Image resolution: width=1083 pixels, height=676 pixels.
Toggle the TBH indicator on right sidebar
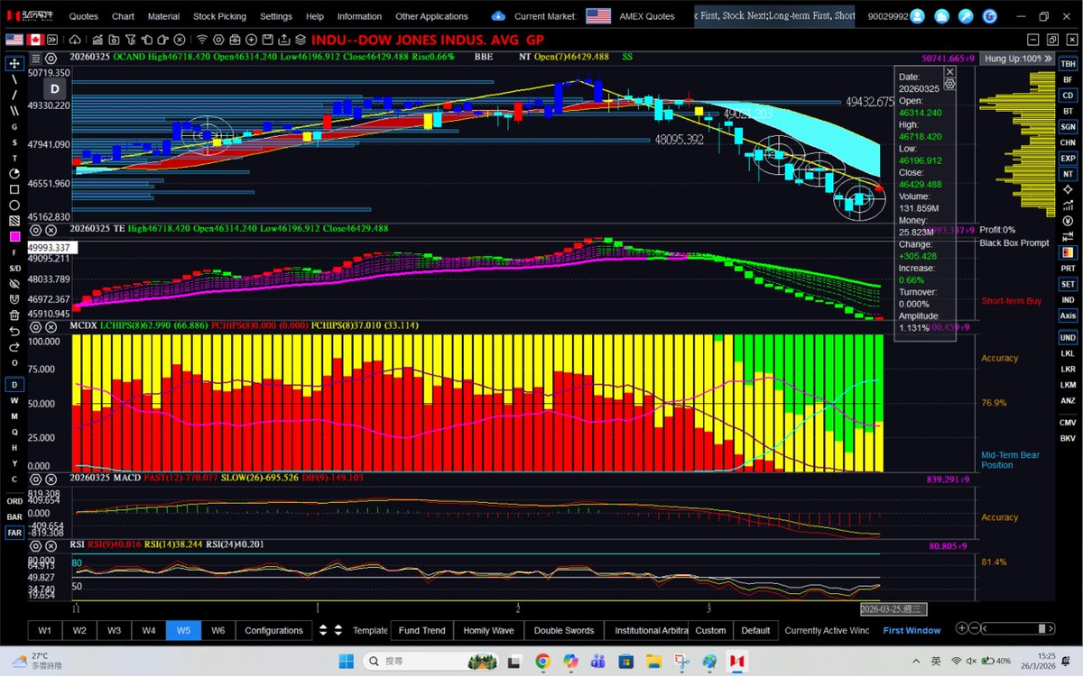click(1068, 64)
